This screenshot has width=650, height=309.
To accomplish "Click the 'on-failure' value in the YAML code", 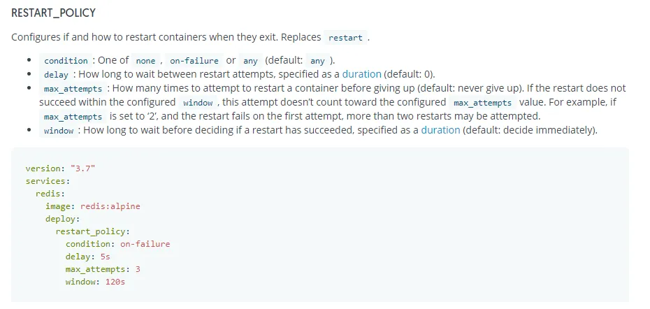I will 145,244.
